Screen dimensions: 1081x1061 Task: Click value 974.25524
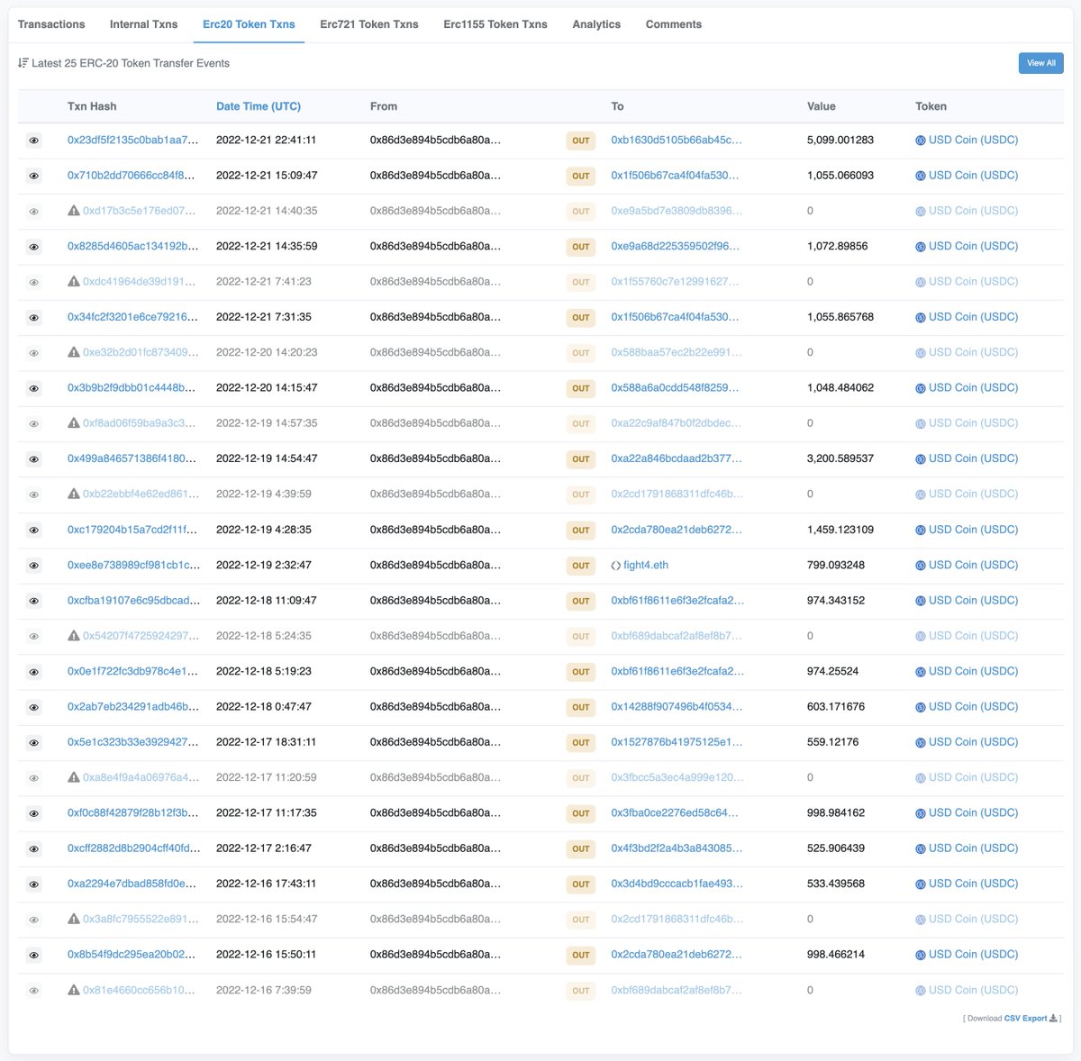coord(833,671)
